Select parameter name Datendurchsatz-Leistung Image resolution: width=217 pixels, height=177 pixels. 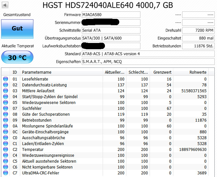point(44,85)
